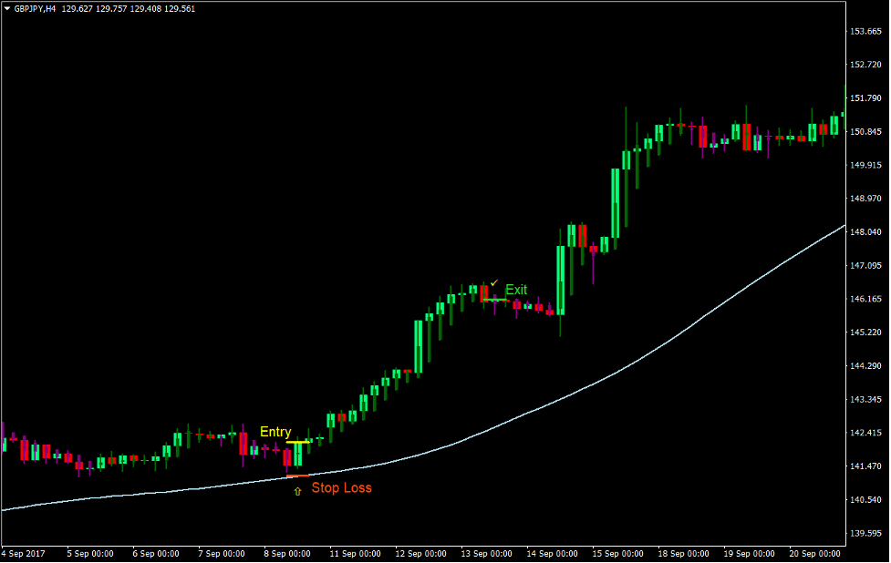Click the orange Stop Loss line
Screen dimensions: 891x563
click(x=298, y=473)
